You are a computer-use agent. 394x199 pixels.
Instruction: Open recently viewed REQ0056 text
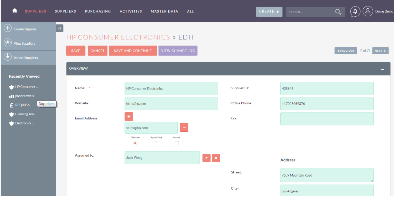click(x=22, y=105)
